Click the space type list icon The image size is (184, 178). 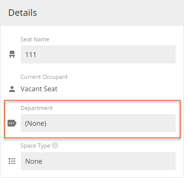tap(12, 161)
